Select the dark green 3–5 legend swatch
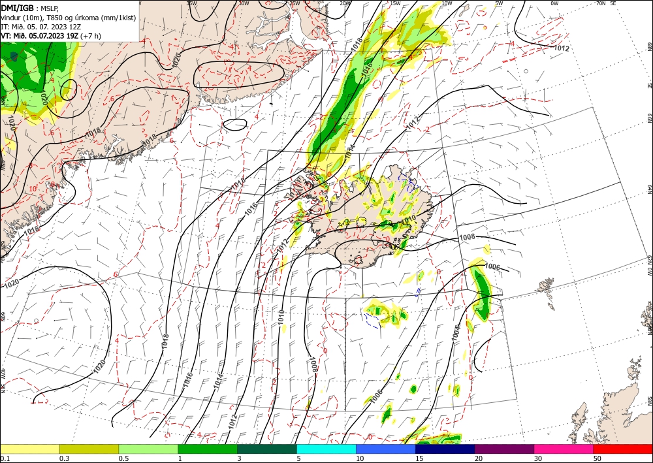This screenshot has height=463, width=653. pyautogui.click(x=267, y=449)
